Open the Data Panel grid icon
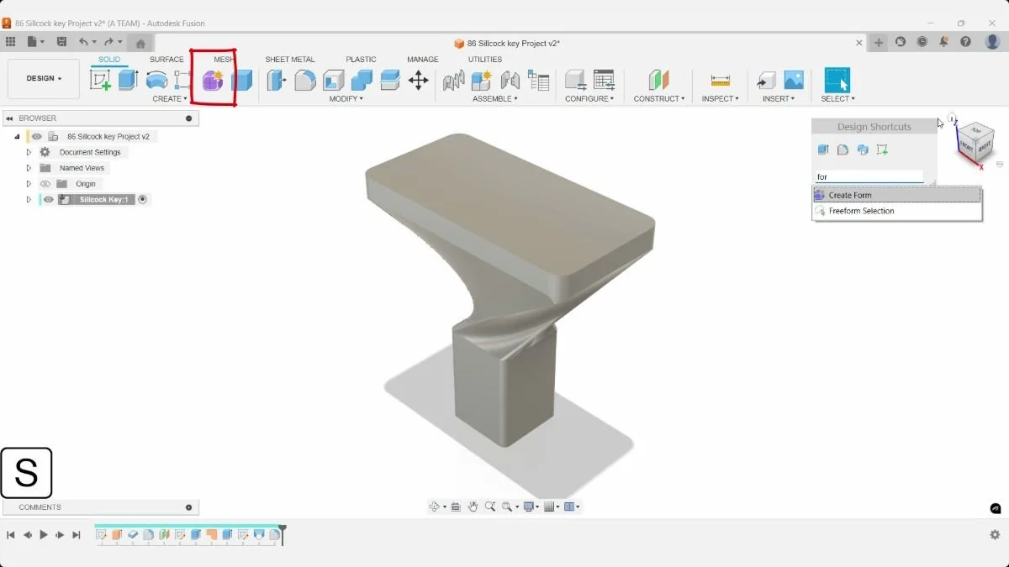1009x567 pixels. [10, 42]
